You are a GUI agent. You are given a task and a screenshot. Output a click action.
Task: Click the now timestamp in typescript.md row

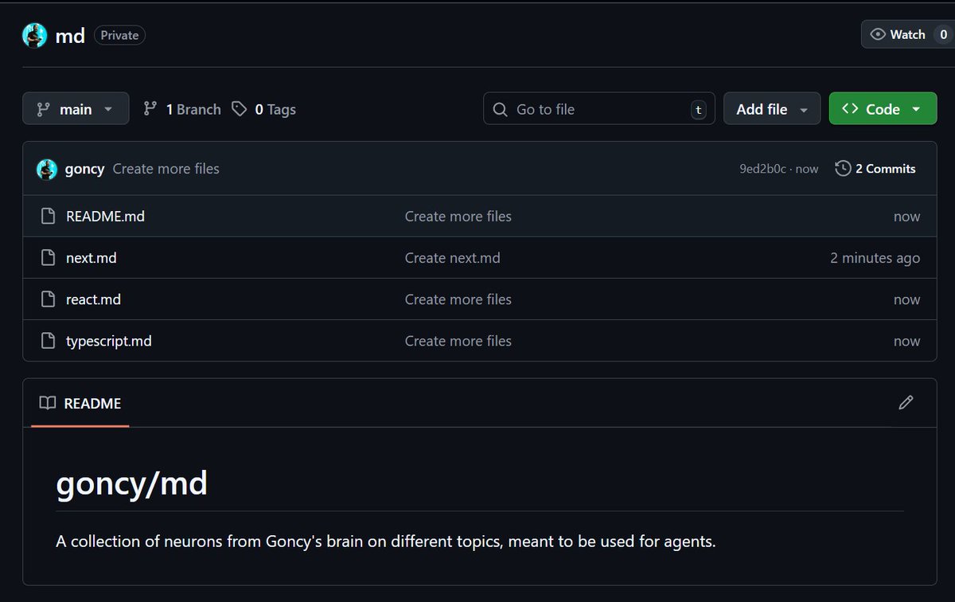point(906,341)
